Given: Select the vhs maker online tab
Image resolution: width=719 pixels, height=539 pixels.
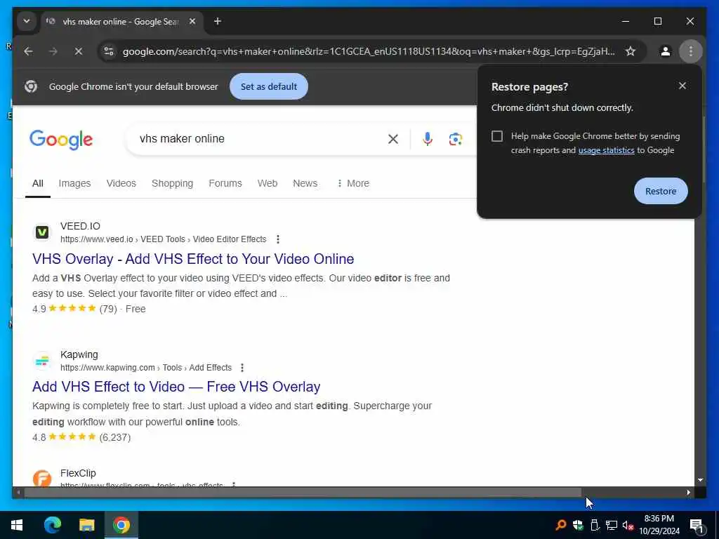Looking at the screenshot, I should click(121, 22).
